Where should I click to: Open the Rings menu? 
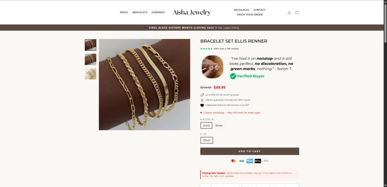[x=124, y=12]
